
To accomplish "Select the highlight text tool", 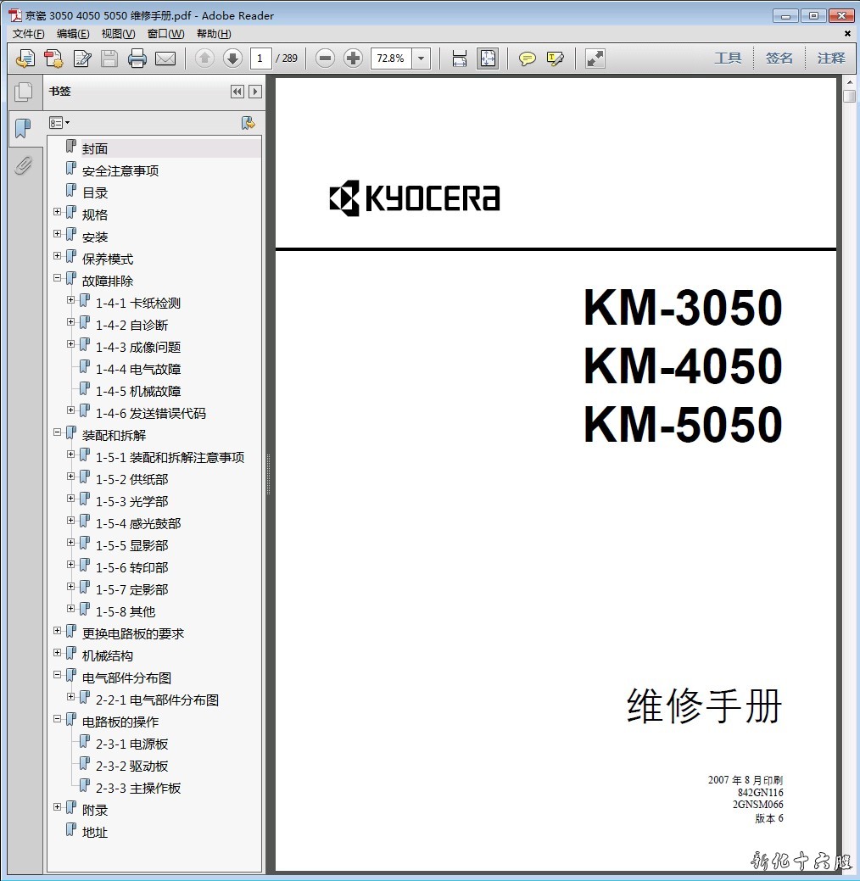I will 556,59.
